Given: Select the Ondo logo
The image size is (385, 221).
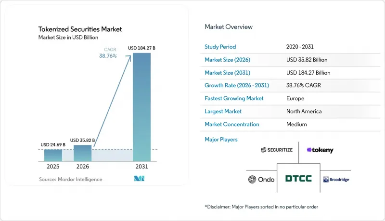Looking at the screenshot, I should pyautogui.click(x=261, y=180).
